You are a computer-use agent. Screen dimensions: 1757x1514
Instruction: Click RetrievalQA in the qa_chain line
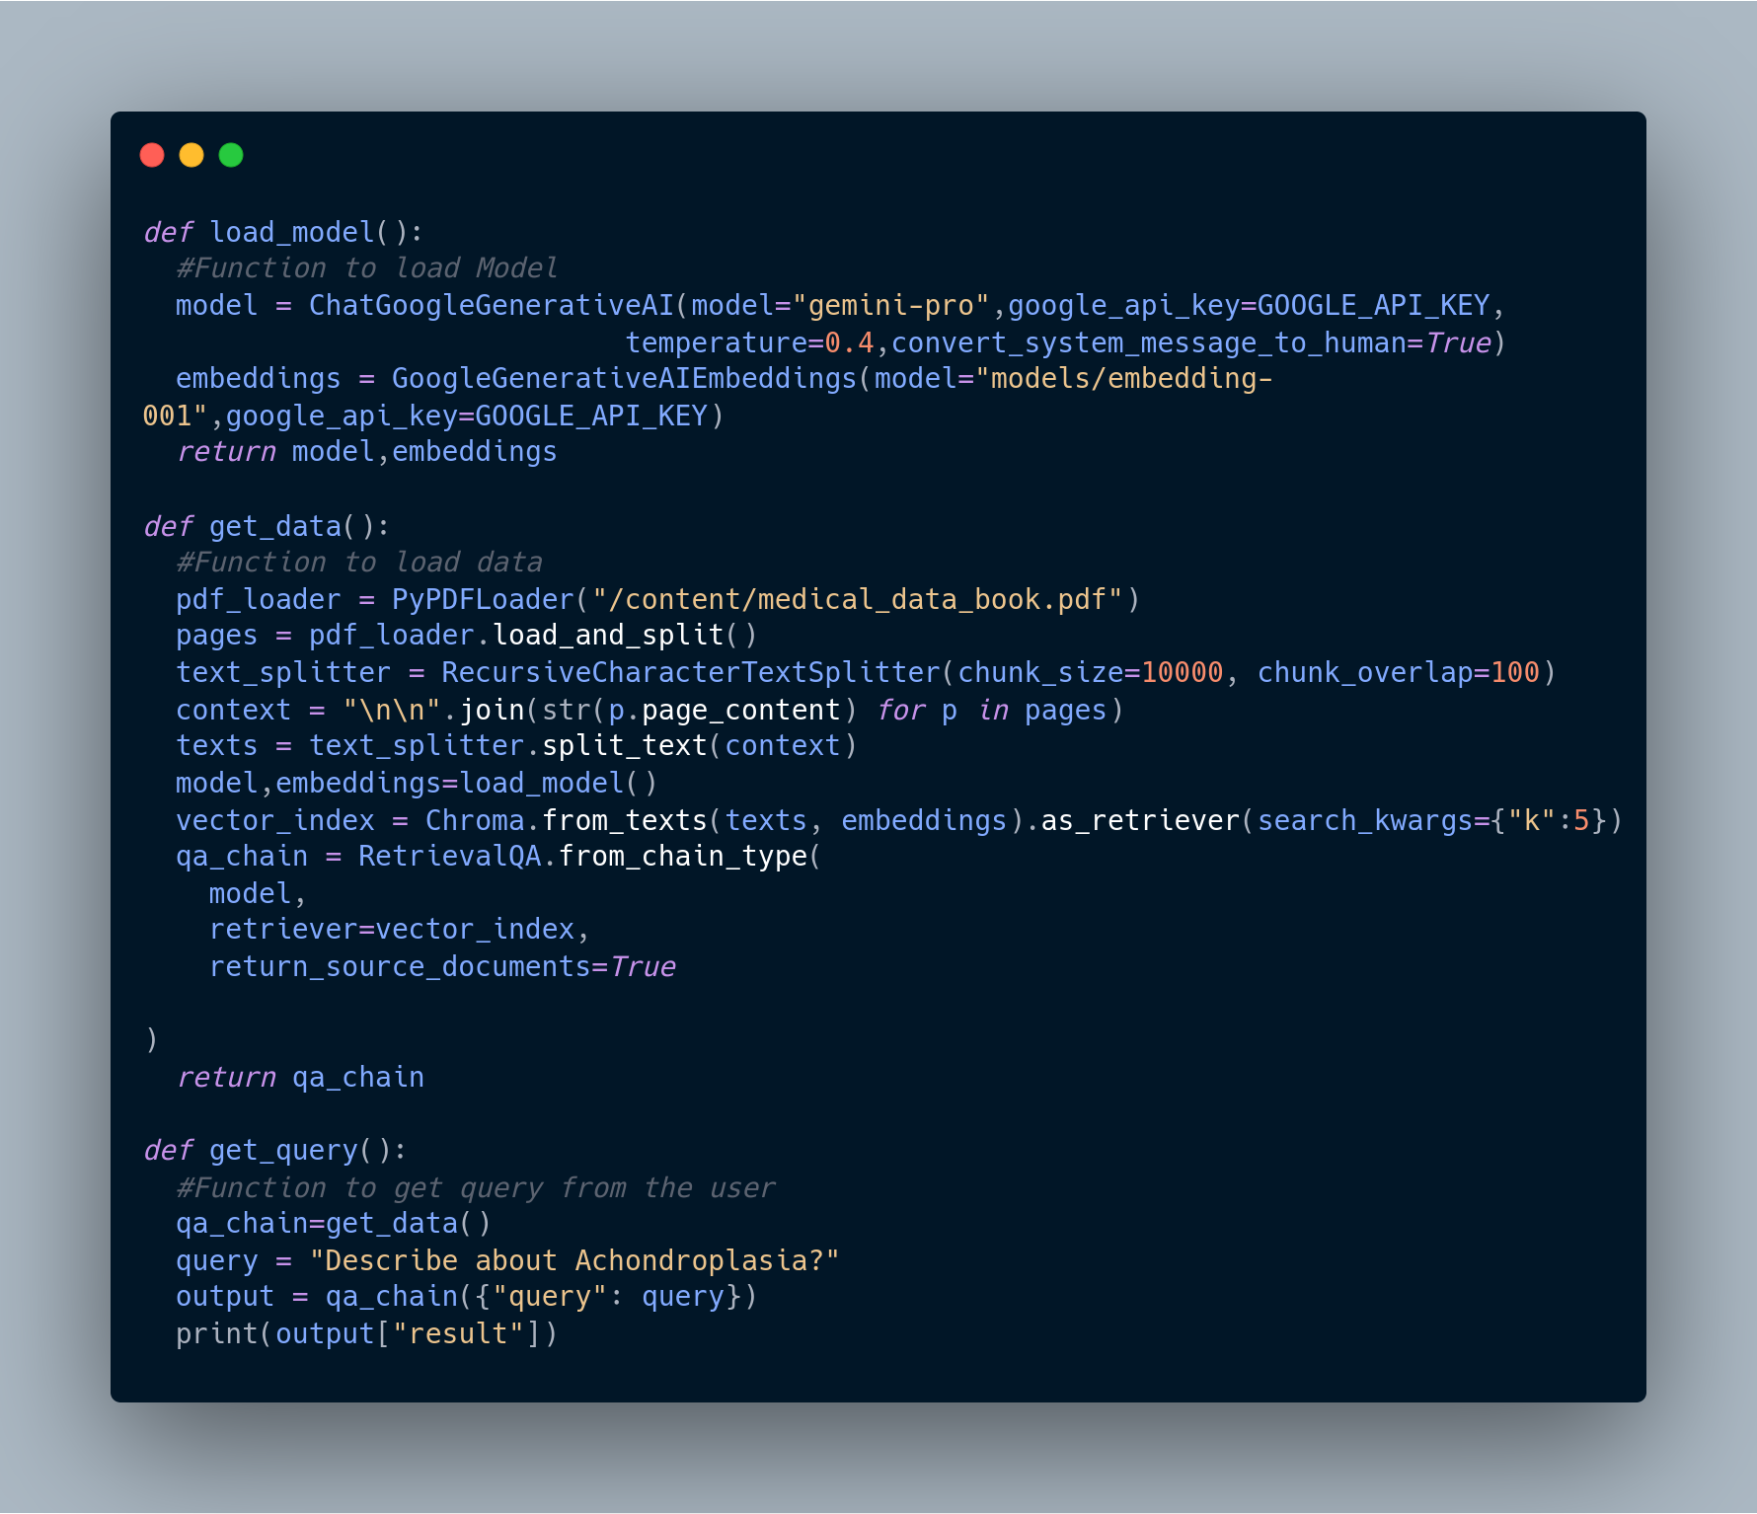450,857
